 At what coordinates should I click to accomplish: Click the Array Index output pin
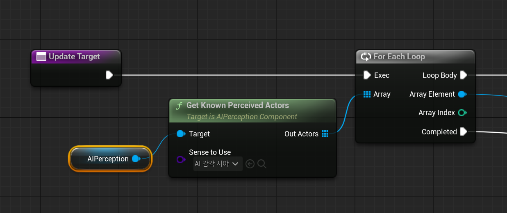[462, 113]
